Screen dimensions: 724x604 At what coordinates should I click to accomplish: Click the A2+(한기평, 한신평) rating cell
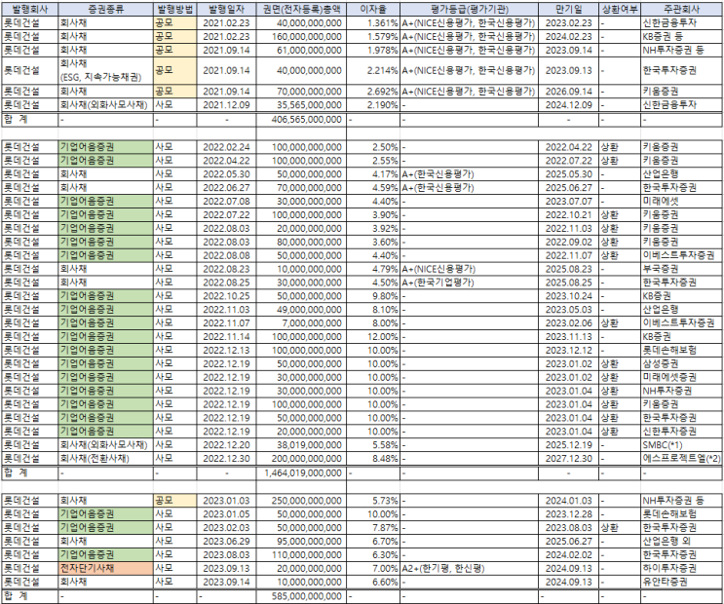(469, 568)
